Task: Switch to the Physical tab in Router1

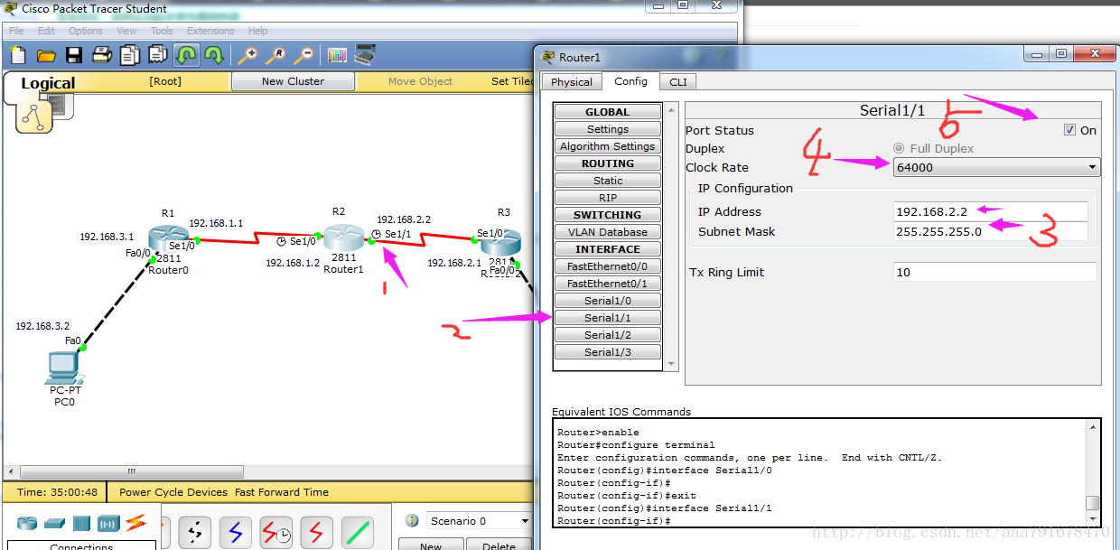Action: [572, 82]
